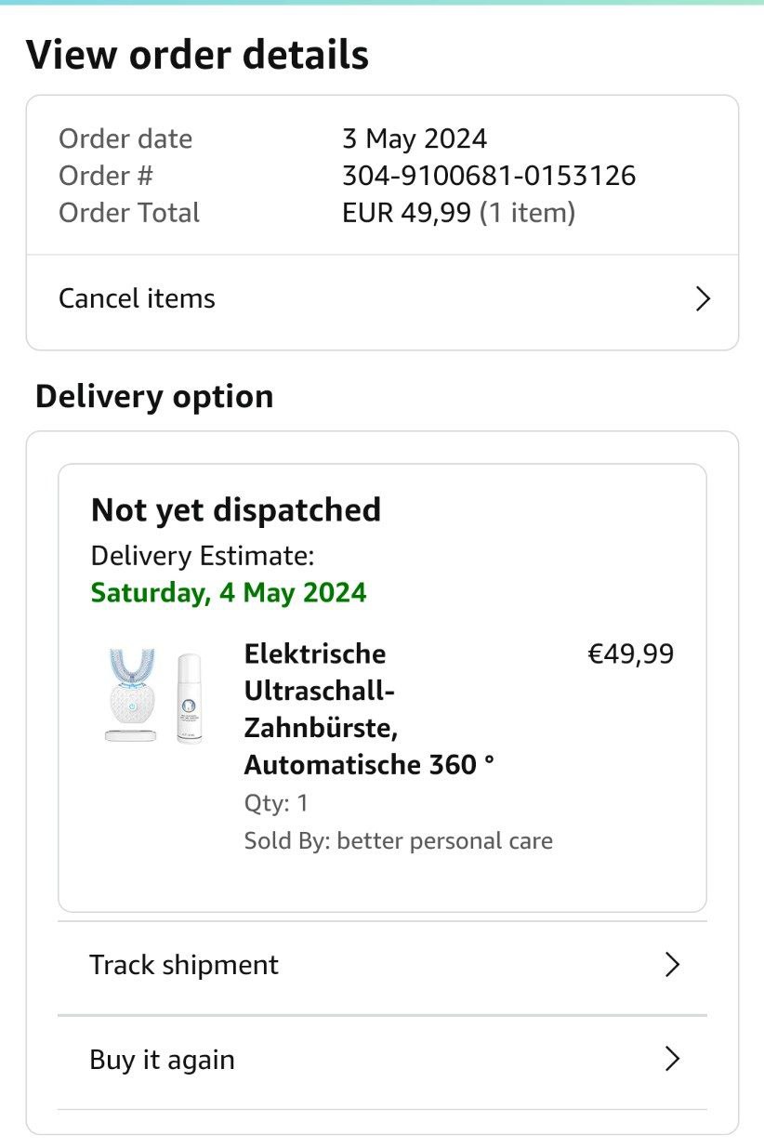764x1148 pixels.
Task: Click the Not yet dispatched status heading
Action: coord(236,510)
